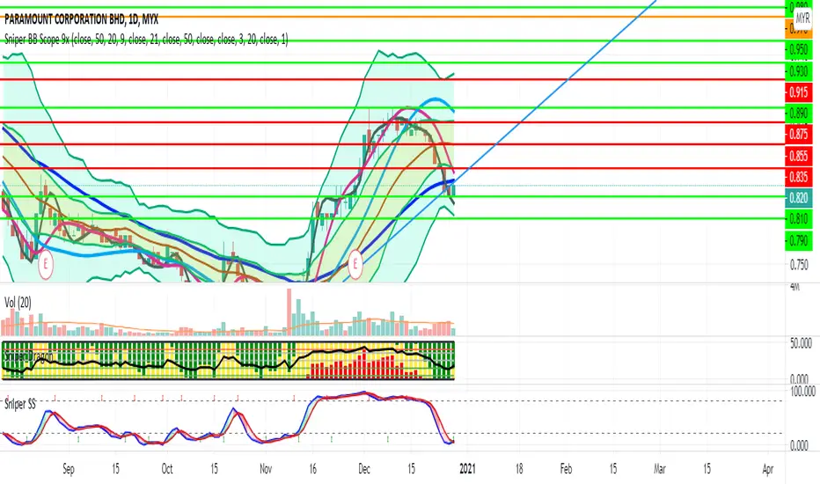Viewport: 820px width, 484px height.
Task: Click the Feb date on time axis
Action: click(x=566, y=469)
